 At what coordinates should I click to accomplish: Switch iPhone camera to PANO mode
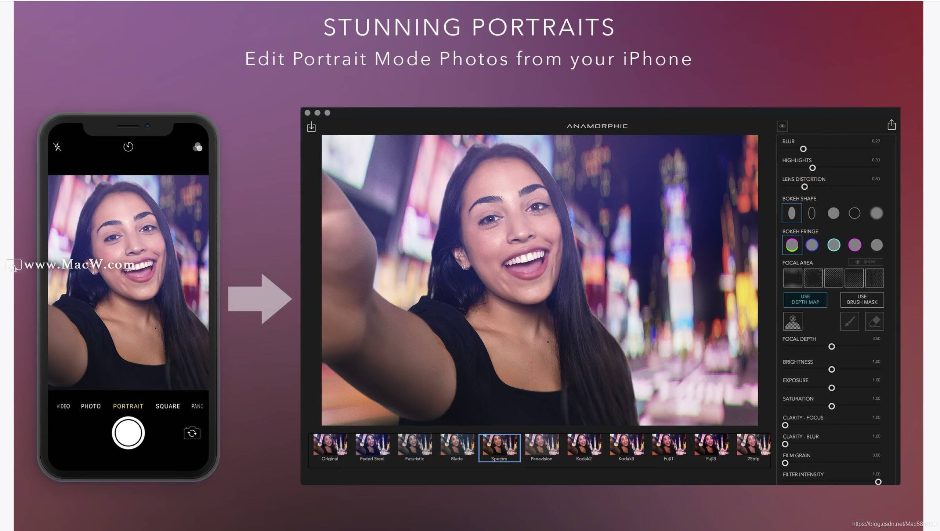point(198,406)
